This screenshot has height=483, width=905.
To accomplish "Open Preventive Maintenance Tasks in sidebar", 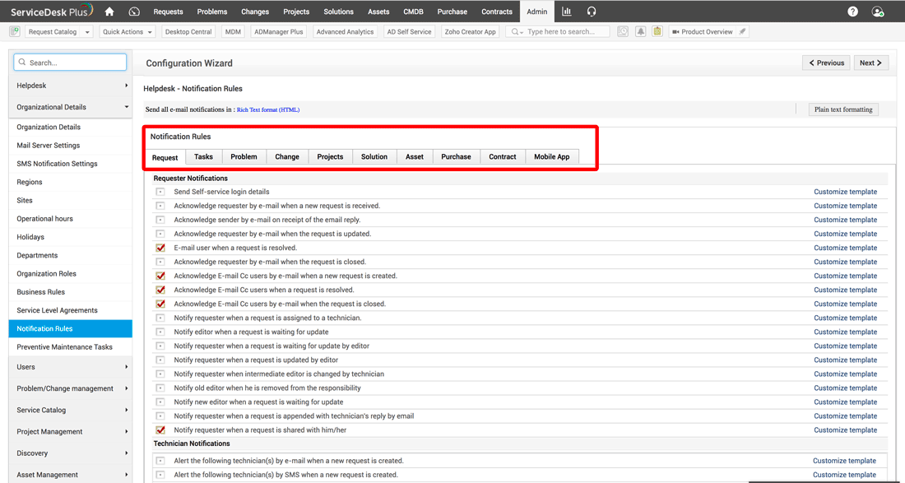I will point(71,346).
